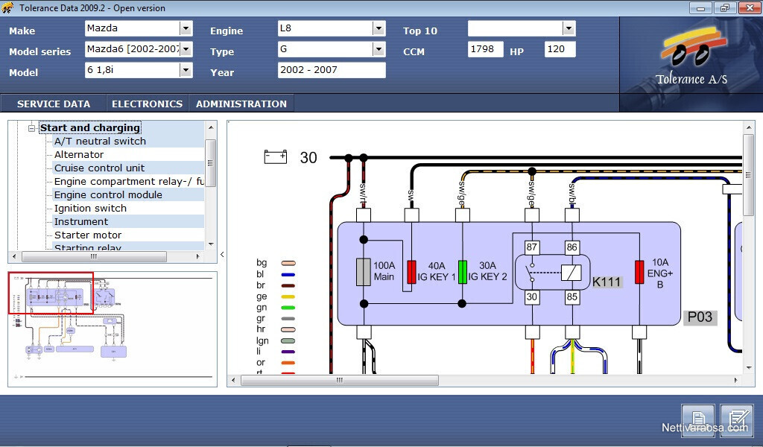The image size is (763, 447).
Task: Click the 30 power rail label
Action: click(308, 158)
